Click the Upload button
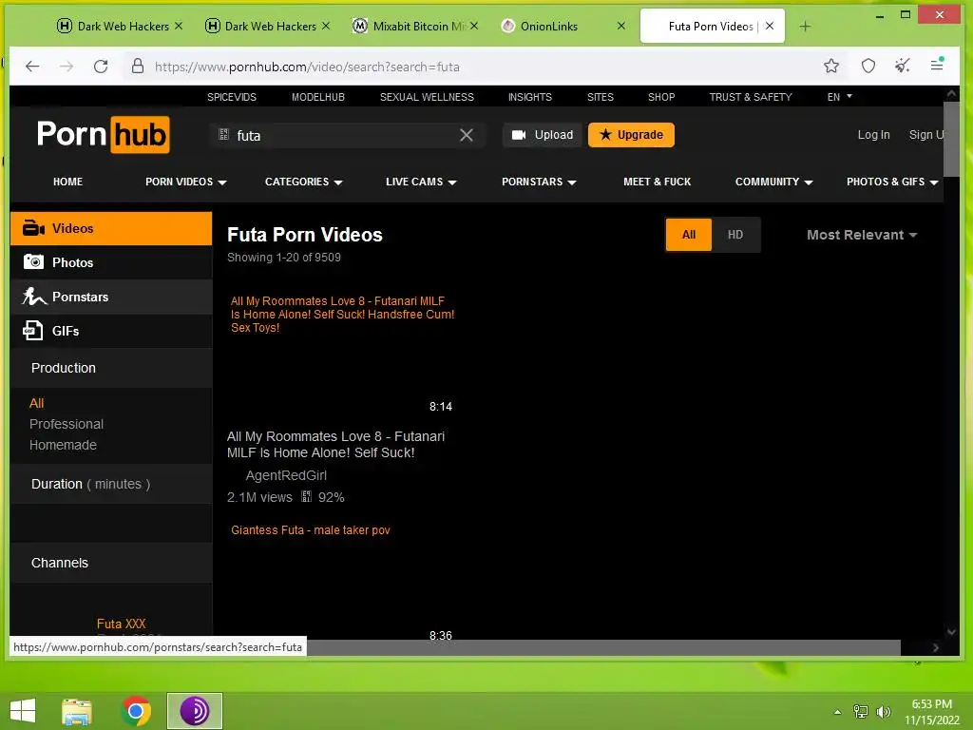 pos(543,135)
